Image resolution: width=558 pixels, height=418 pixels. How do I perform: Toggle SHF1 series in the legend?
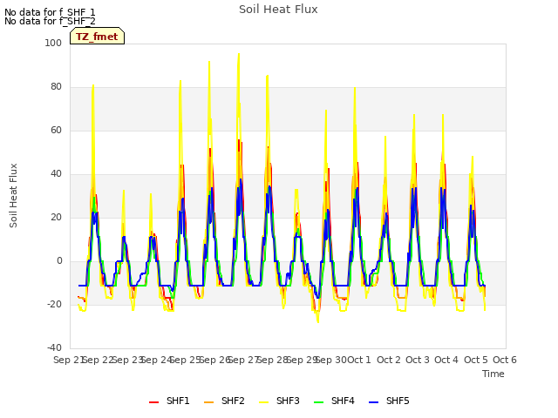pyautogui.click(x=169, y=401)
